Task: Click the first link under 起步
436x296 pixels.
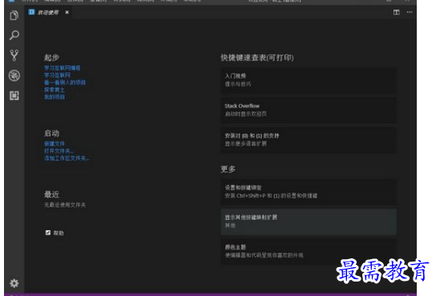Action: 63,68
